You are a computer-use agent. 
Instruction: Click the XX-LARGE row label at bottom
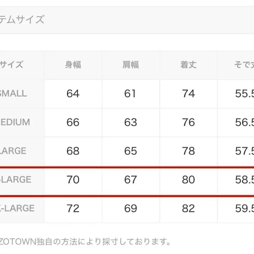(17, 208)
